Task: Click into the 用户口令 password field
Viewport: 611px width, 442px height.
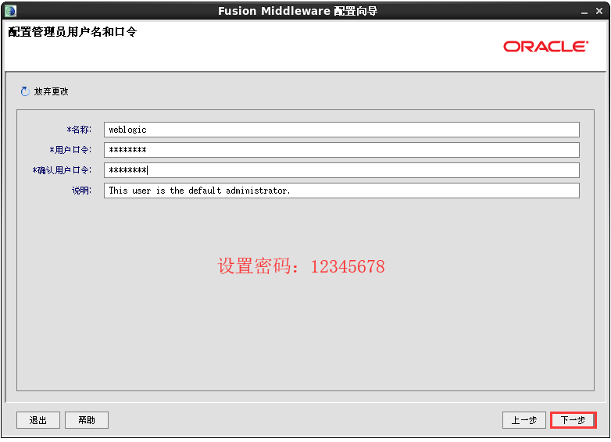Action: tap(341, 150)
